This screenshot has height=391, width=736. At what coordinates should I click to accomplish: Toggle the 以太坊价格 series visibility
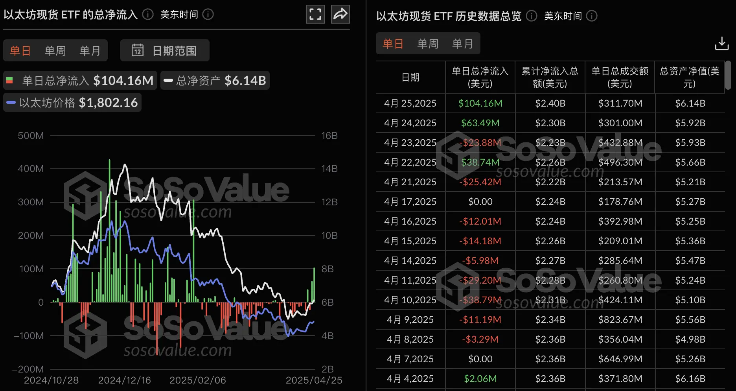tap(72, 102)
